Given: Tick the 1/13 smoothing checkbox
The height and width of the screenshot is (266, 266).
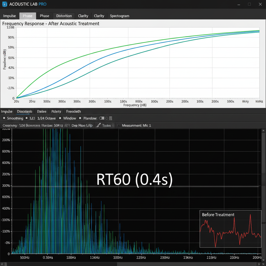Looking at the screenshot, I should 26,118.
